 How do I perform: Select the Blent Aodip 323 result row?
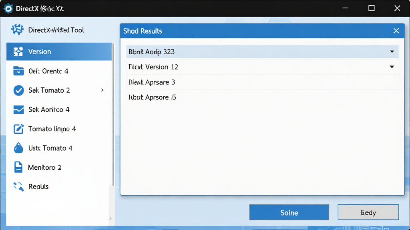(x=262, y=52)
